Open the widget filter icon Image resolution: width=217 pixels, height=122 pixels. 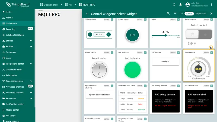coord(175,14)
